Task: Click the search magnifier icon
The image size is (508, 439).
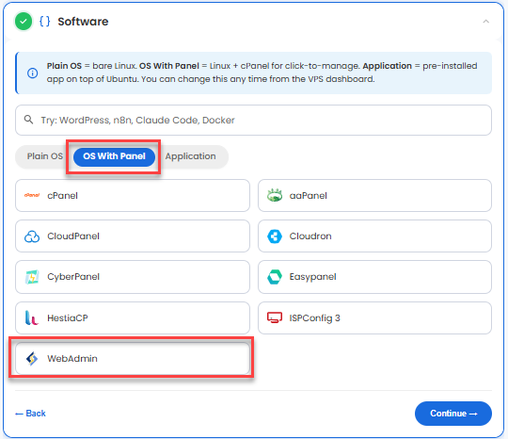Action: pos(28,120)
